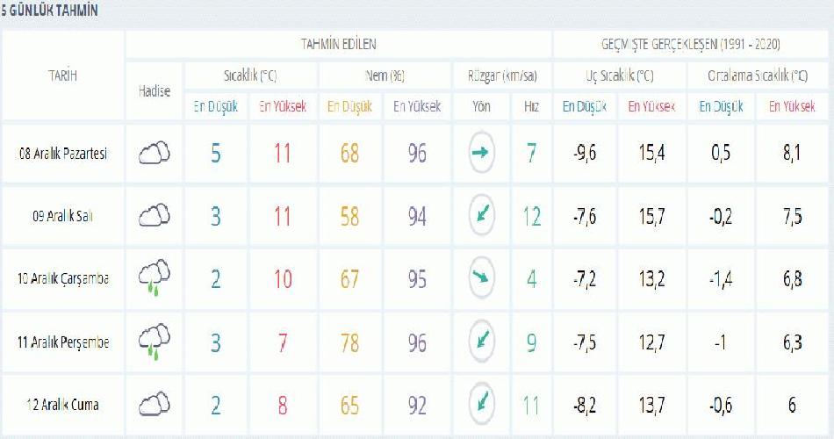Screen dimensions: 834x439
Task: Click wind direction arrow for 09 Aralık Salı
Action: click(481, 216)
